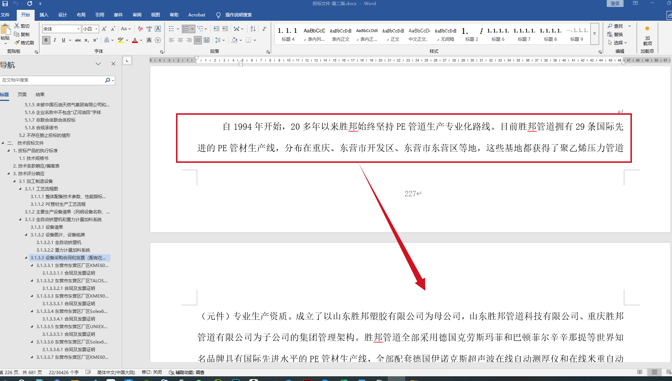Center the paragraph text
The height and width of the screenshot is (381, 672).
[x=180, y=40]
